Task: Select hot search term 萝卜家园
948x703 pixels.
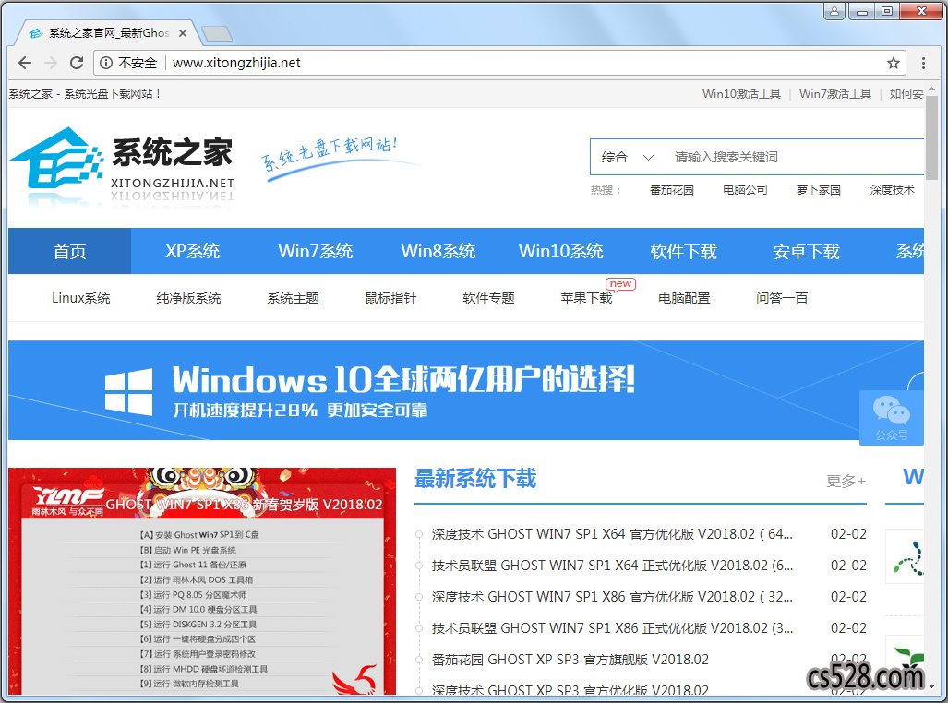Action: (819, 190)
